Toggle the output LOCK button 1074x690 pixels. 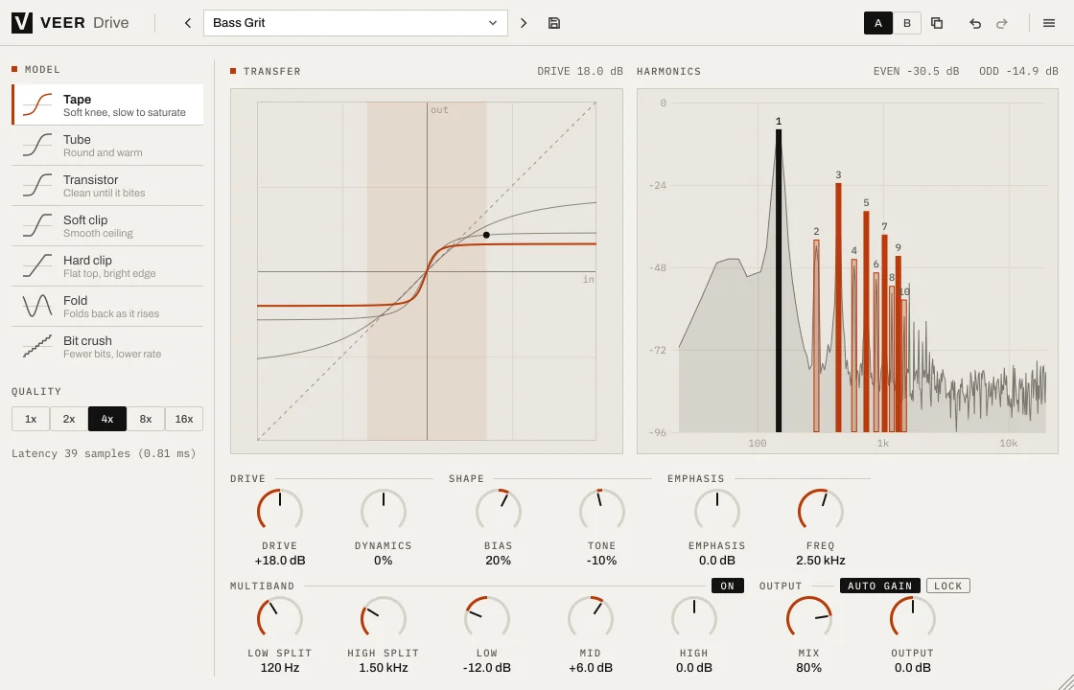[x=948, y=586]
